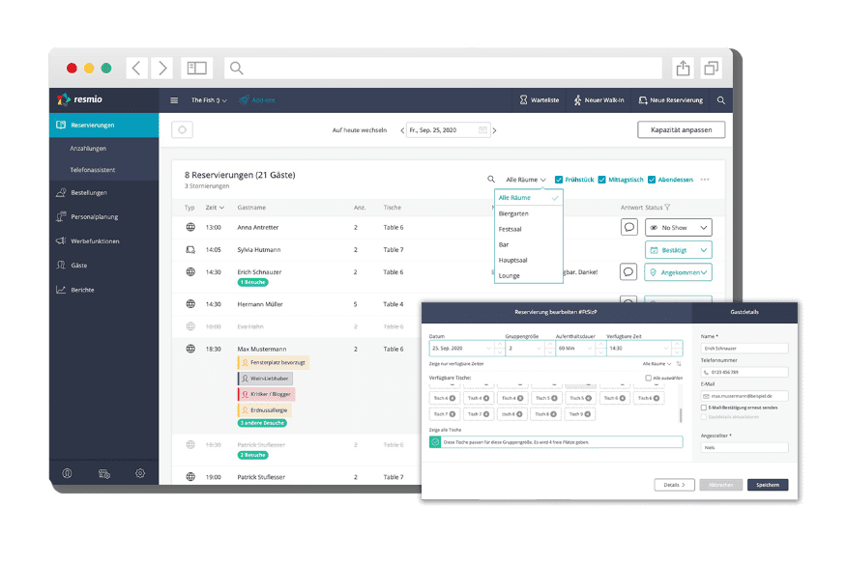Uncheck the Frühstück checkbox
The image size is (847, 563).
coord(559,180)
